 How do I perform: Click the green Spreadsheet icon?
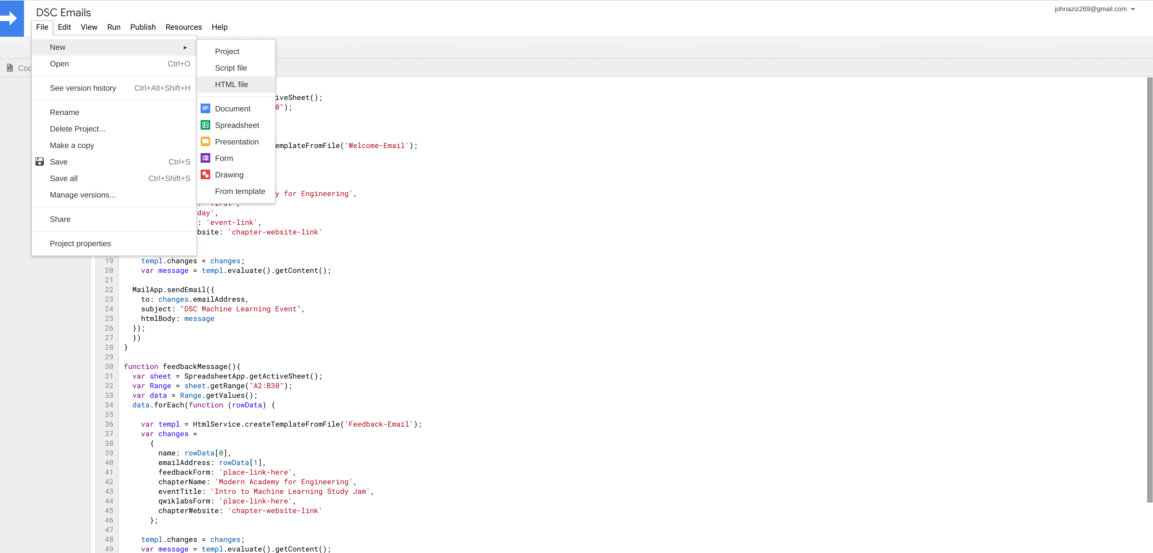(205, 125)
